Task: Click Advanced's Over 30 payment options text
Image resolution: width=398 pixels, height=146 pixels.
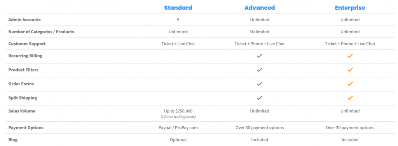Action: pos(260,127)
